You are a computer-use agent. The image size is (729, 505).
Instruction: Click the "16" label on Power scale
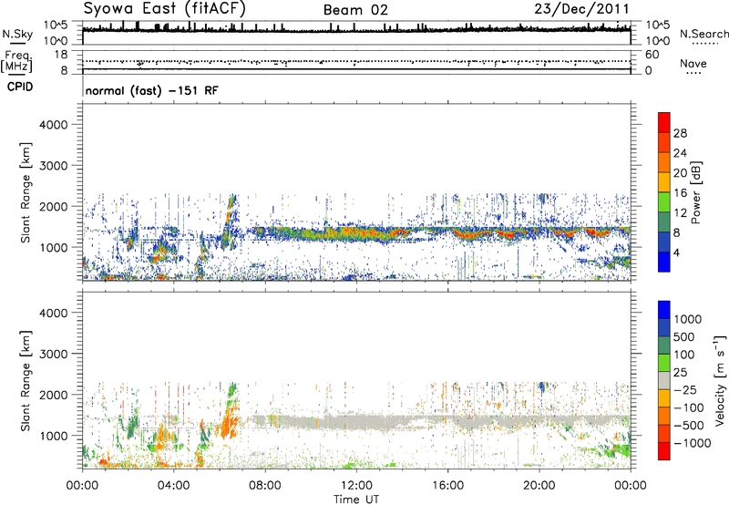[680, 193]
